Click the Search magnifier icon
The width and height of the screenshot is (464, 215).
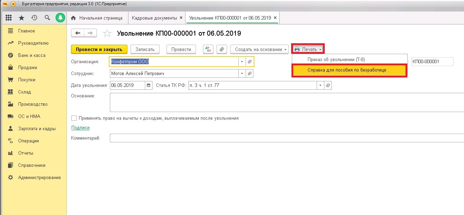47,17
